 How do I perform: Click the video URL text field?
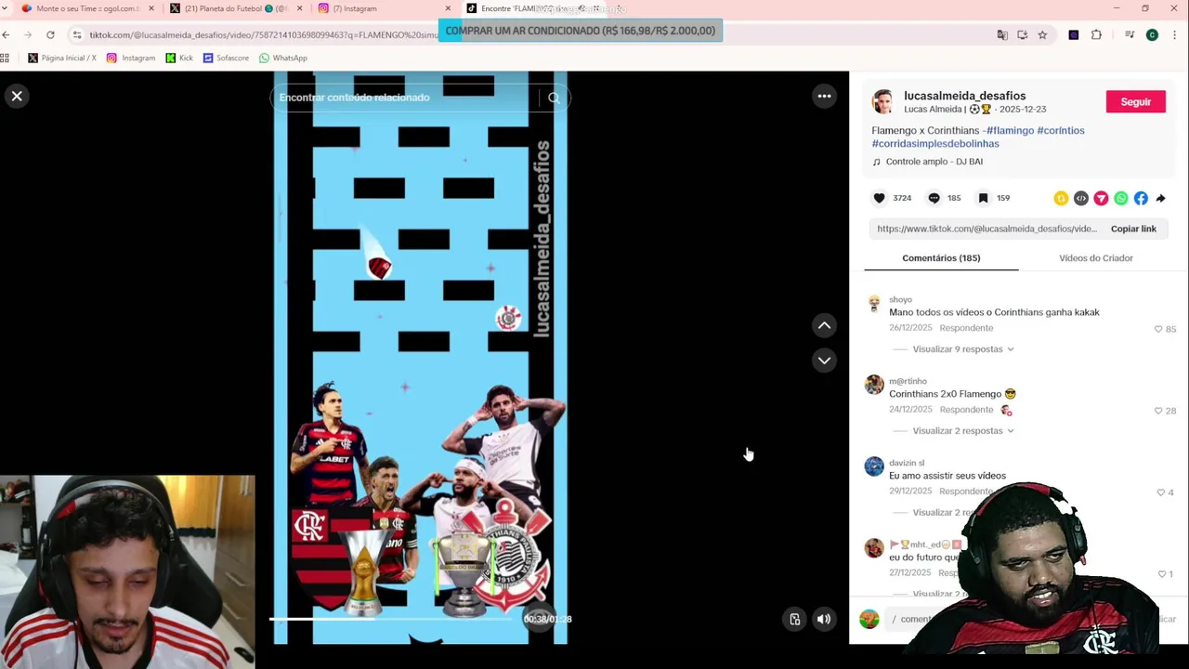986,229
